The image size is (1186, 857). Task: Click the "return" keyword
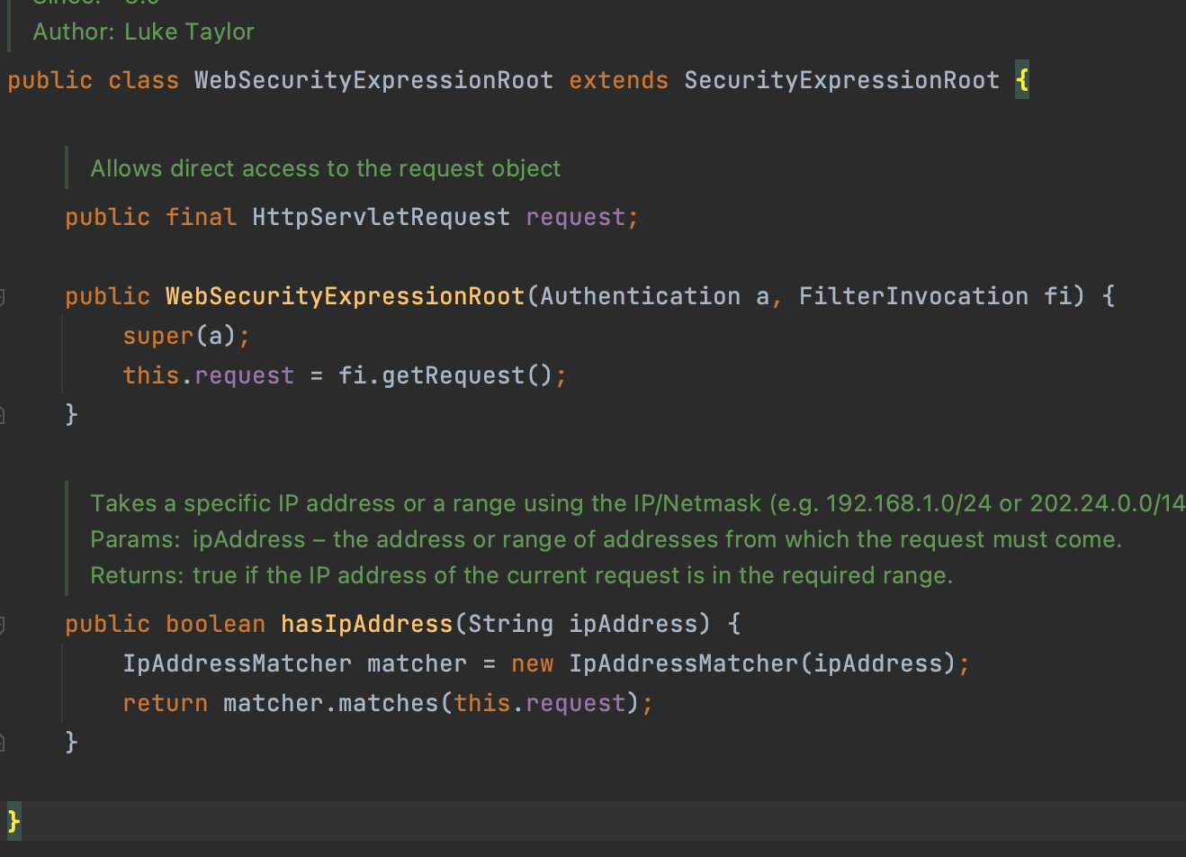(x=166, y=703)
